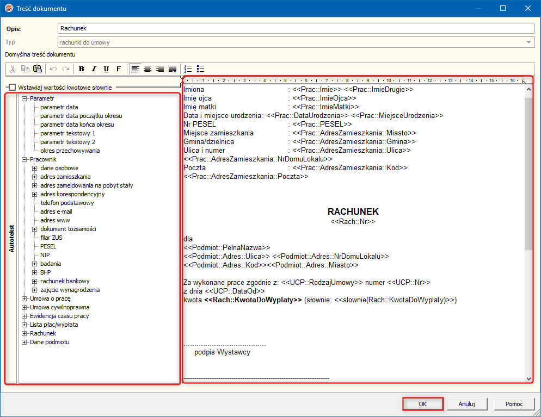Open font settings with F icon
The image size is (541, 417).
pos(119,69)
